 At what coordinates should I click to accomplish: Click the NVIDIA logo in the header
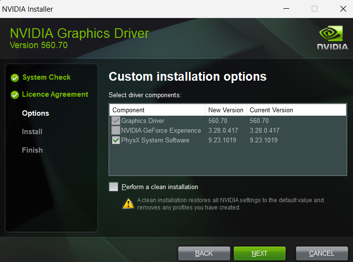[332, 38]
